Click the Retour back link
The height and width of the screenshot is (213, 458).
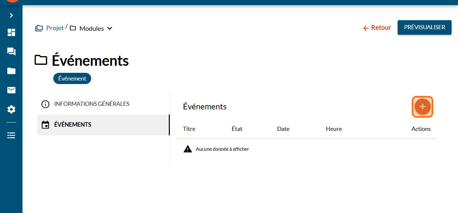377,28
